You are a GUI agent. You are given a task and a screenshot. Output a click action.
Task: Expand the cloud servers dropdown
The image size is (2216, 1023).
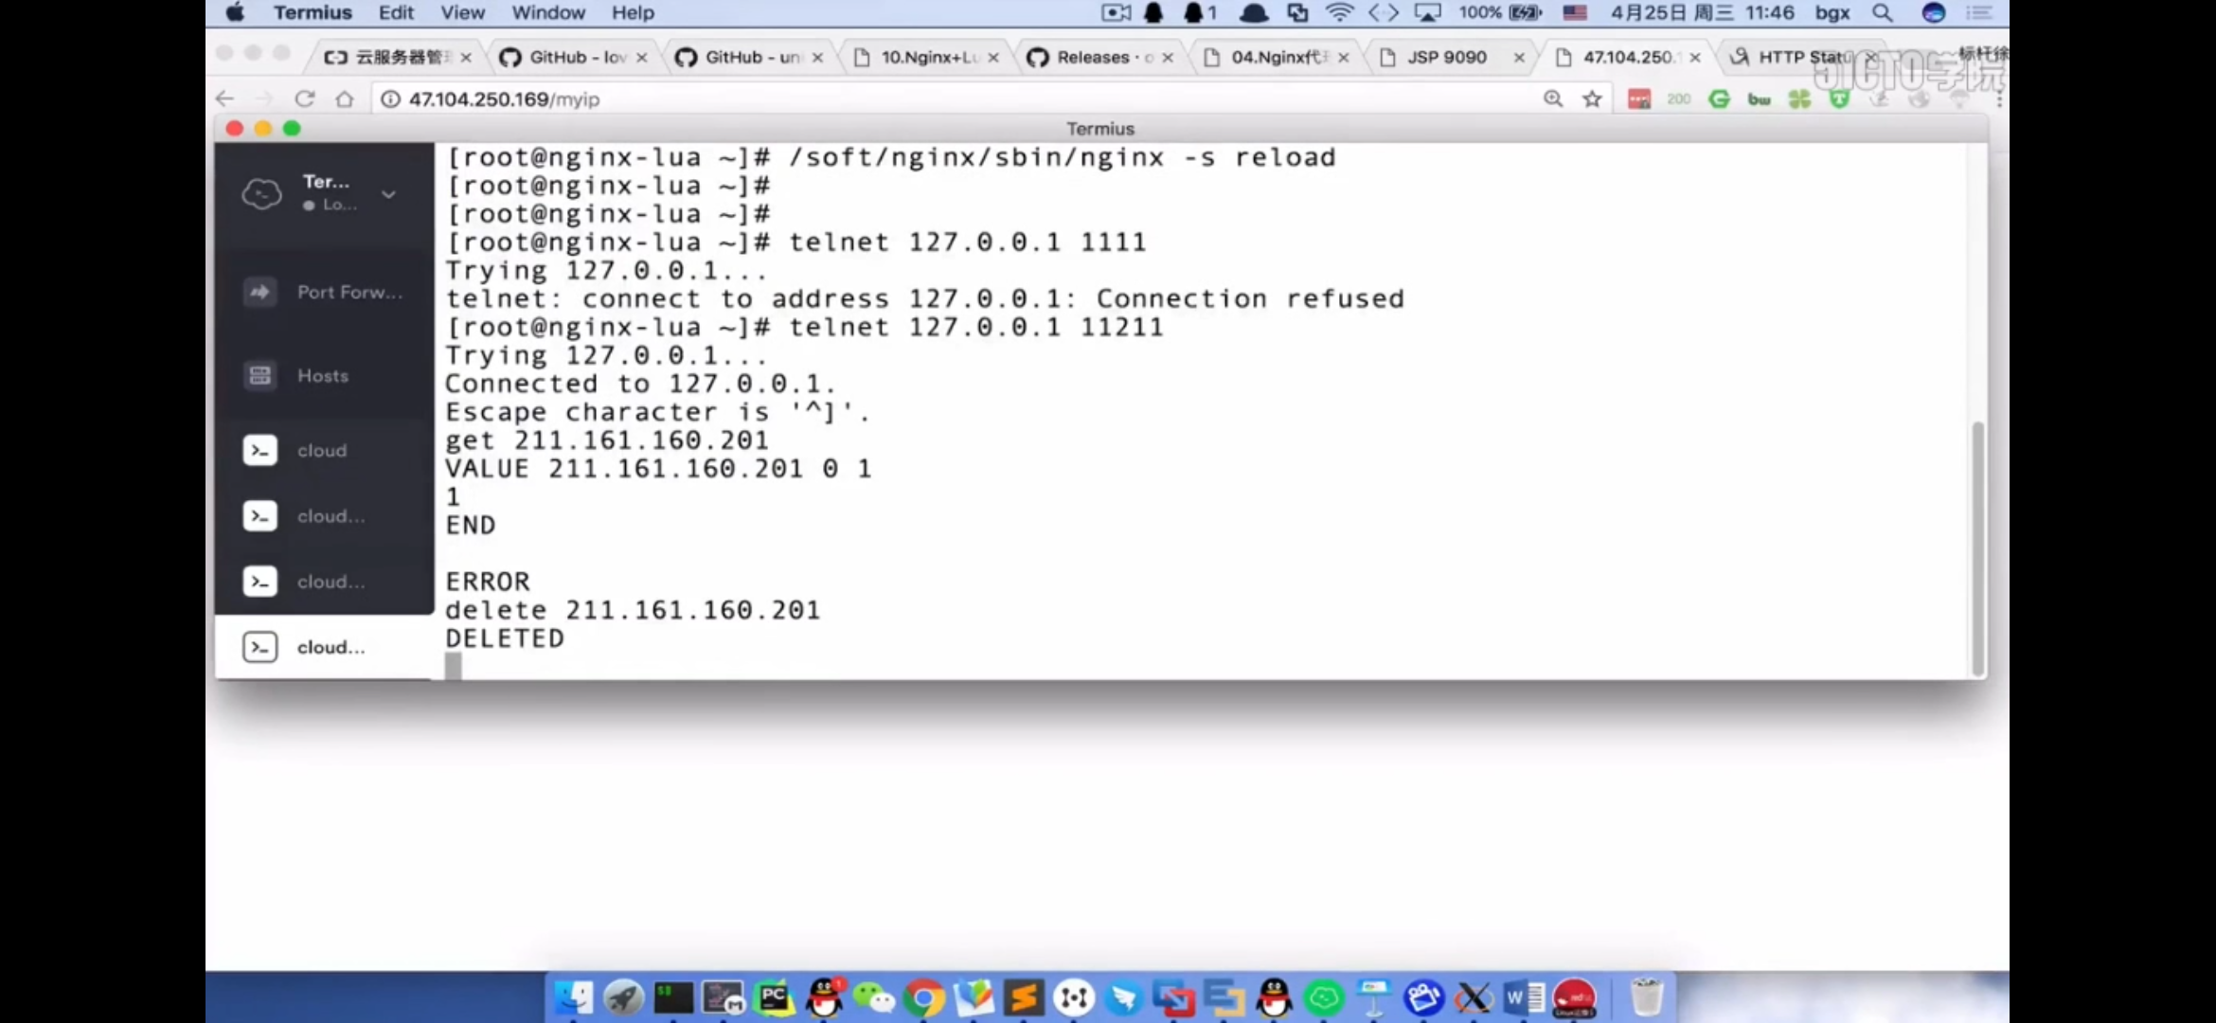387,189
